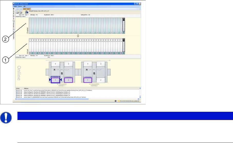This screenshot has height=143, width=233.
Task: Open the Rüstungen sidebar panel
Action: (x=14, y=25)
